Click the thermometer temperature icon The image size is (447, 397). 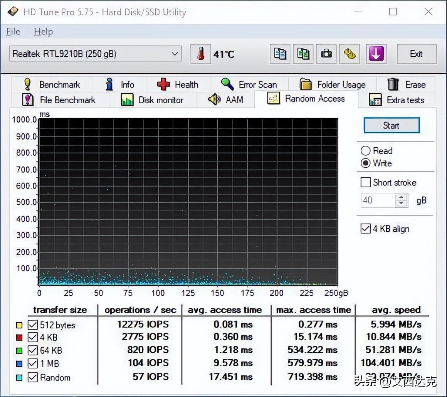(x=201, y=54)
